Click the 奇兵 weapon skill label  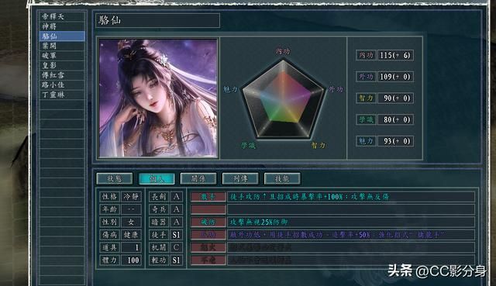coord(159,209)
